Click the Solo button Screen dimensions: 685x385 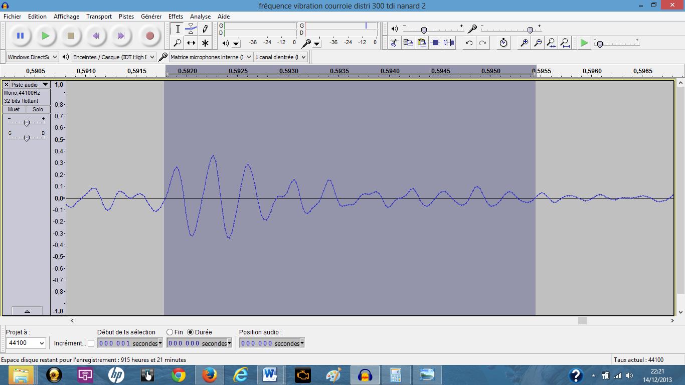click(x=38, y=109)
